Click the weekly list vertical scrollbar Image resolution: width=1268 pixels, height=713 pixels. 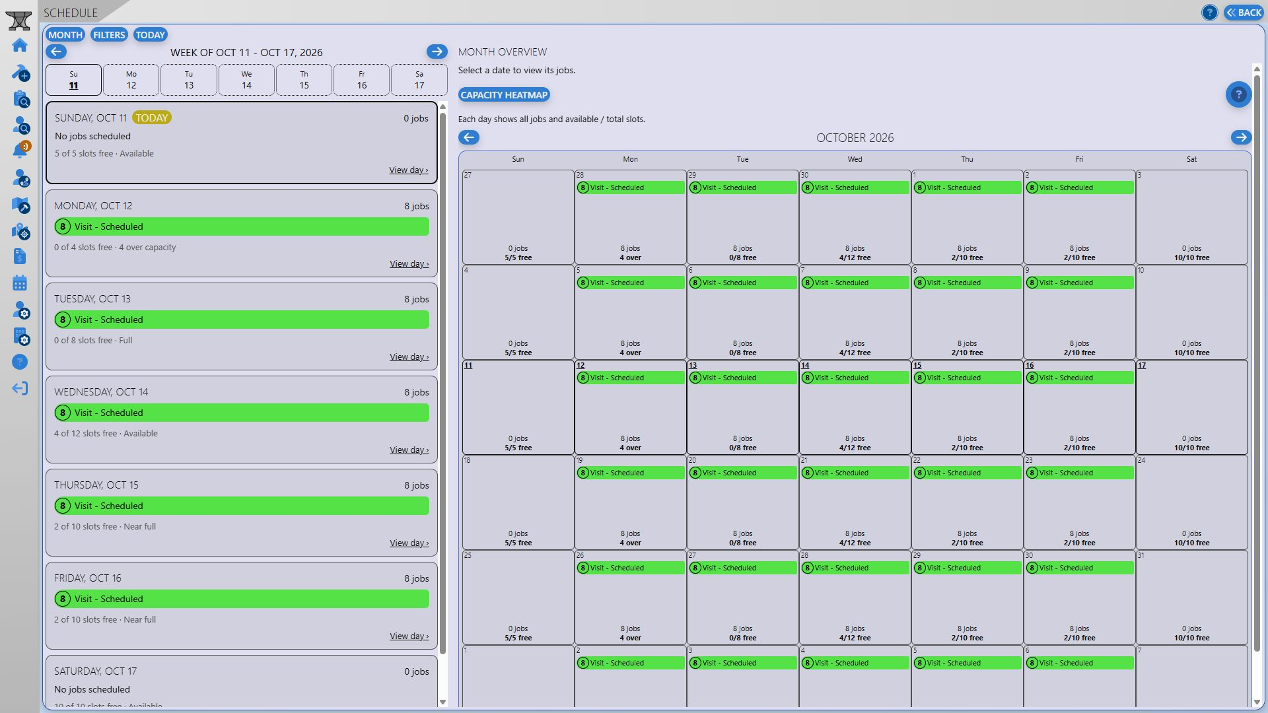[442, 383]
